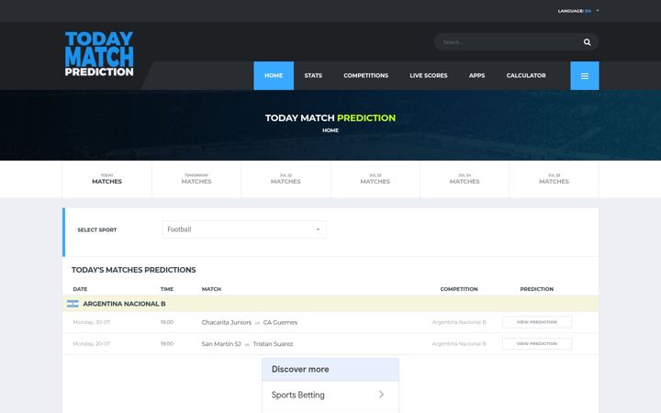
Task: Select the Today Matches tab
Action: [107, 179]
